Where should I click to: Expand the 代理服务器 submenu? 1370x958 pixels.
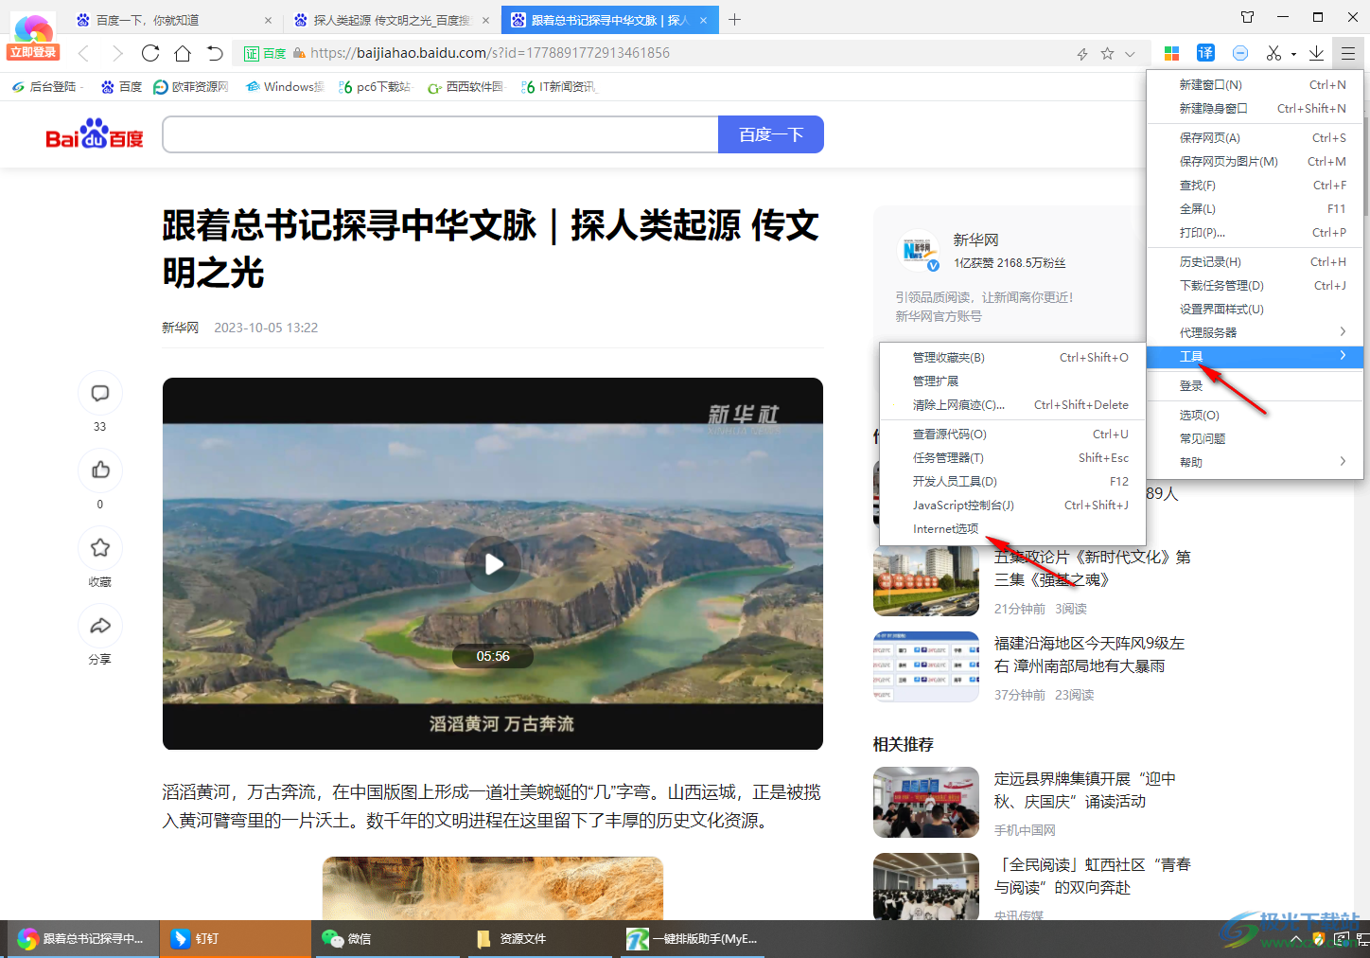coord(1255,332)
